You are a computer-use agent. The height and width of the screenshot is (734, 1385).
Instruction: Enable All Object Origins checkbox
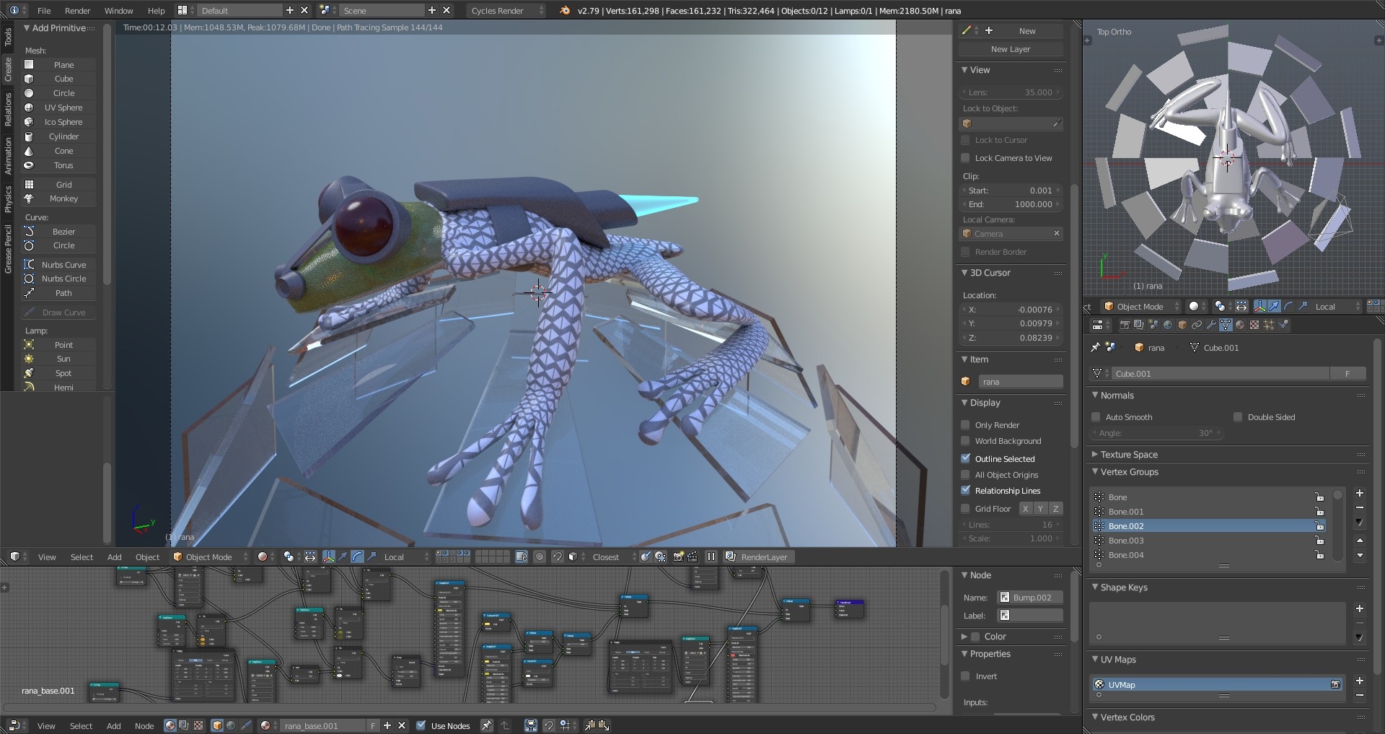(x=965, y=474)
